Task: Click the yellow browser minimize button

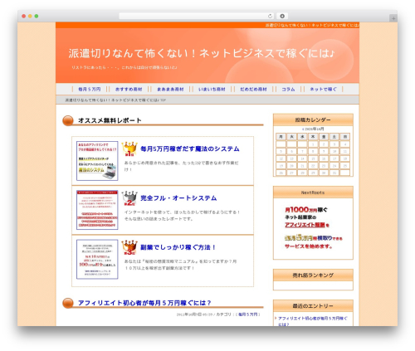Action: pos(30,16)
